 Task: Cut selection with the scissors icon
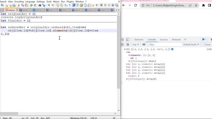[x=19, y=5]
